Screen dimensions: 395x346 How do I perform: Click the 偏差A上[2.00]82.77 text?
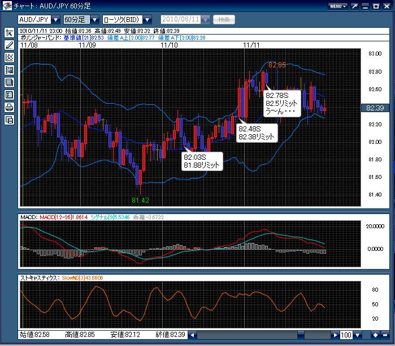(131, 38)
